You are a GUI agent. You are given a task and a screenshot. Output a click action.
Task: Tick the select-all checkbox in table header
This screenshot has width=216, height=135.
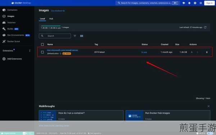pos(42,44)
